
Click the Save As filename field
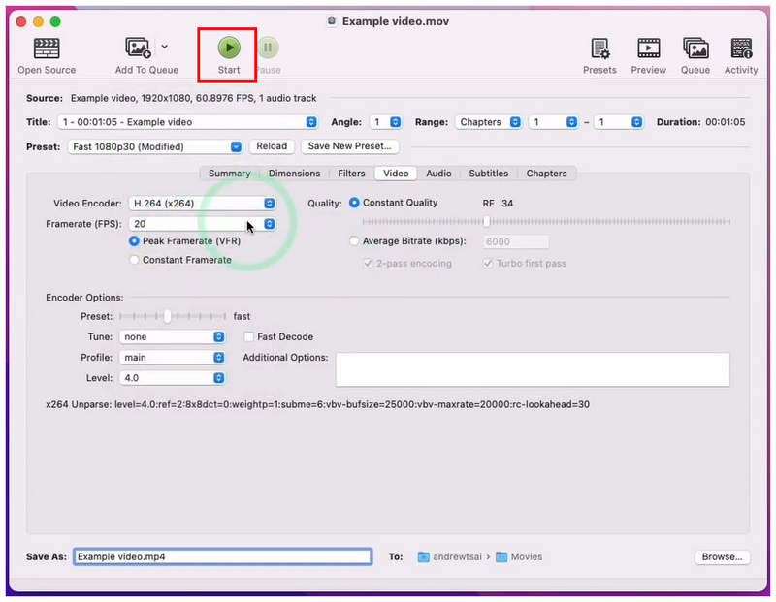click(223, 556)
